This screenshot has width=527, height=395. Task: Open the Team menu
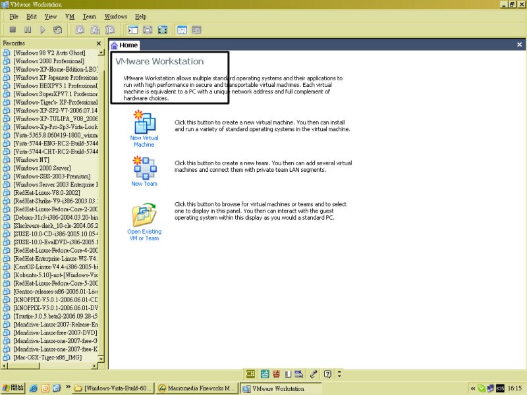(90, 16)
